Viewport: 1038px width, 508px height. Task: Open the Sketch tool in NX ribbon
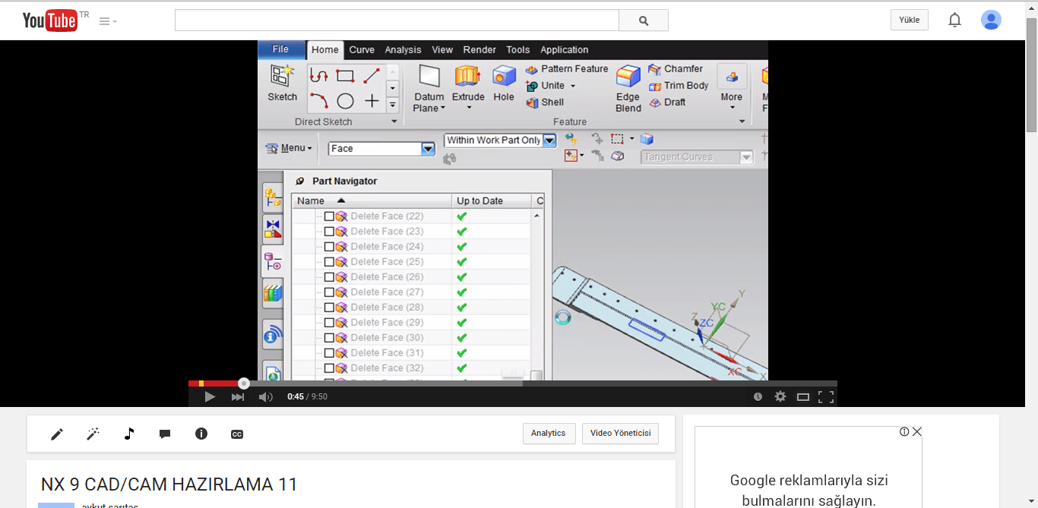[x=282, y=84]
